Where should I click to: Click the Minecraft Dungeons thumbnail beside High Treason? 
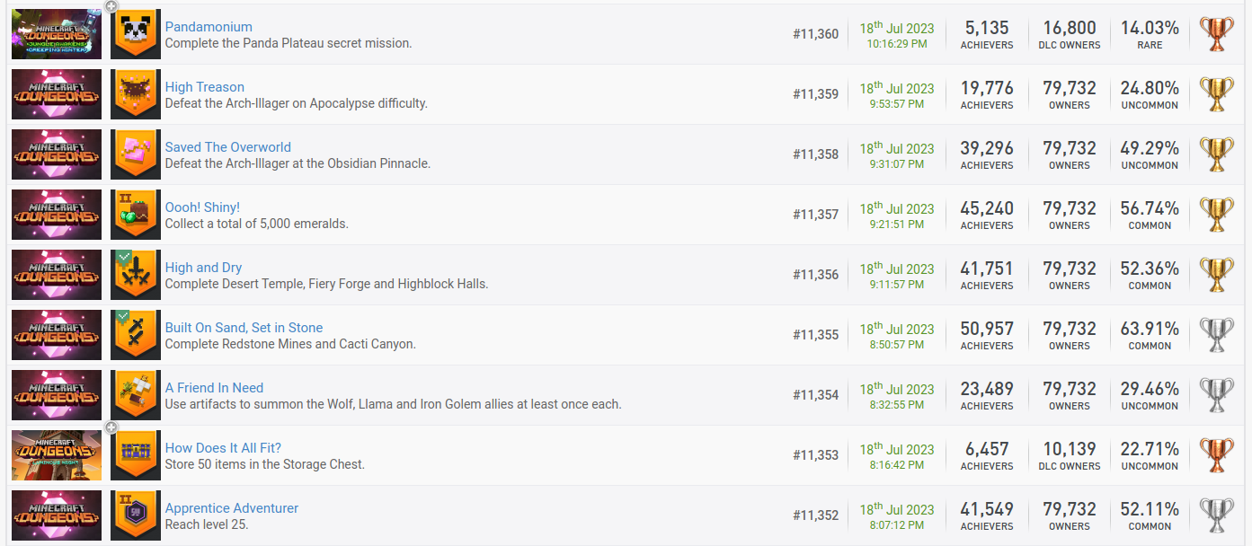pos(57,94)
